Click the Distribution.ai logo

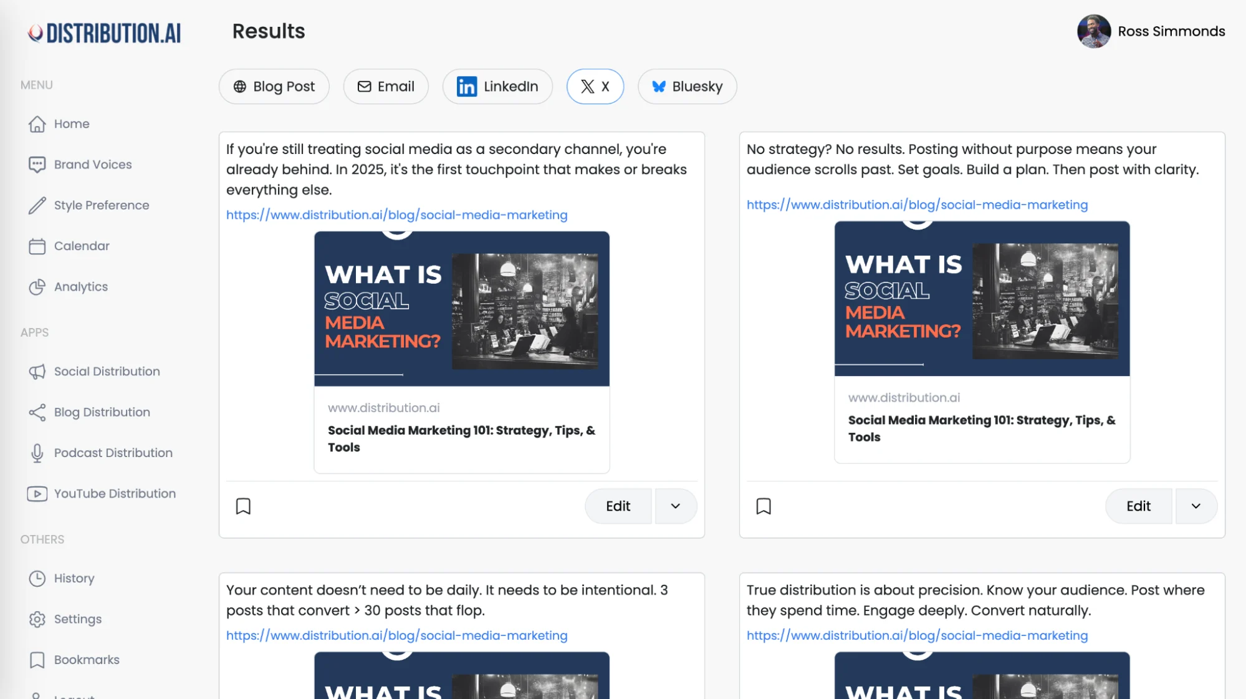click(x=104, y=33)
